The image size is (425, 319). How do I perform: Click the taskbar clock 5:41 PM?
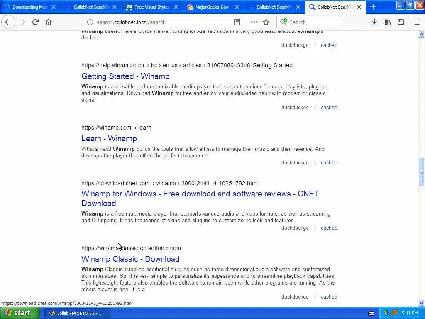tap(410, 313)
